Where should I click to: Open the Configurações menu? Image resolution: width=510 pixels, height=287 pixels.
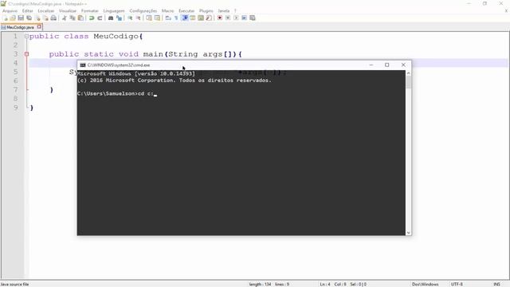point(143,10)
